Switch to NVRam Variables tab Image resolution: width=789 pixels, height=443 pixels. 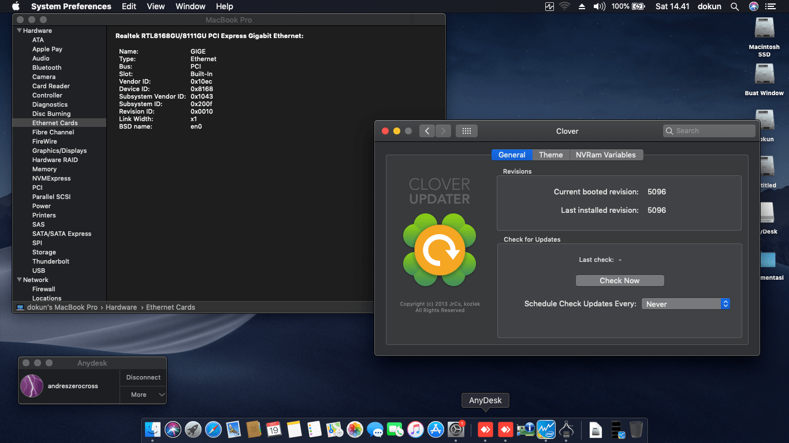point(606,155)
